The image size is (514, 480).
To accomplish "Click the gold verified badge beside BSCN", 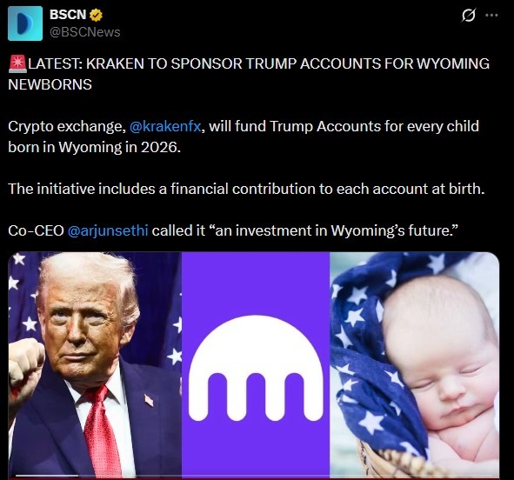I will coord(96,15).
